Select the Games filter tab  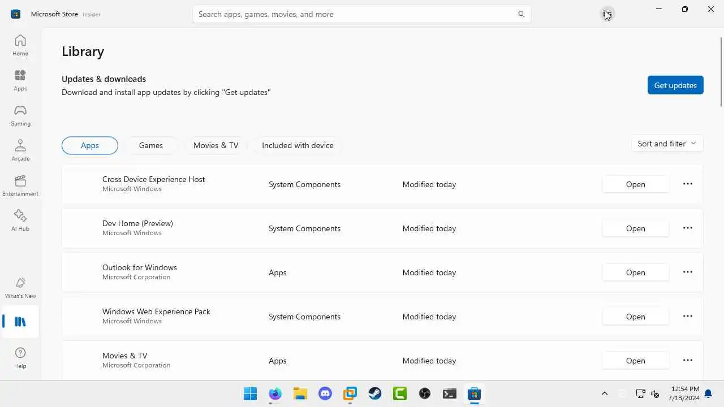[151, 145]
